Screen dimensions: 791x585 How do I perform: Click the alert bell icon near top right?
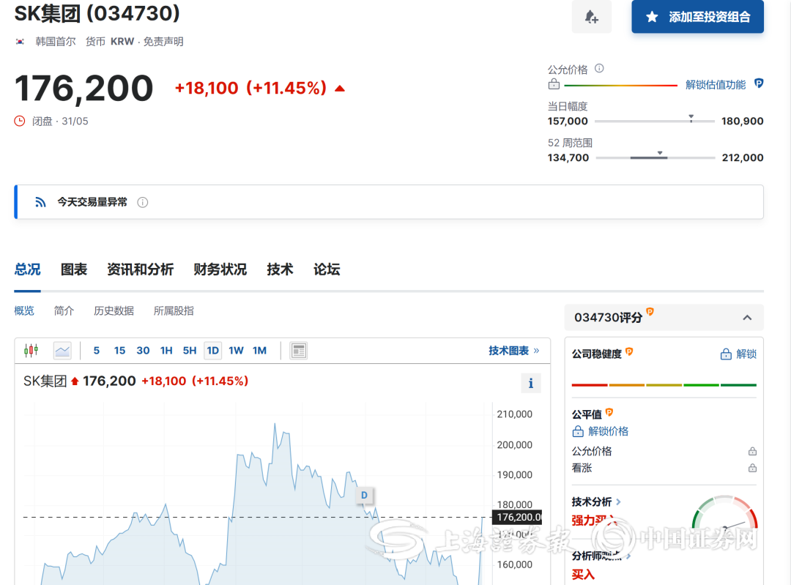pyautogui.click(x=592, y=17)
